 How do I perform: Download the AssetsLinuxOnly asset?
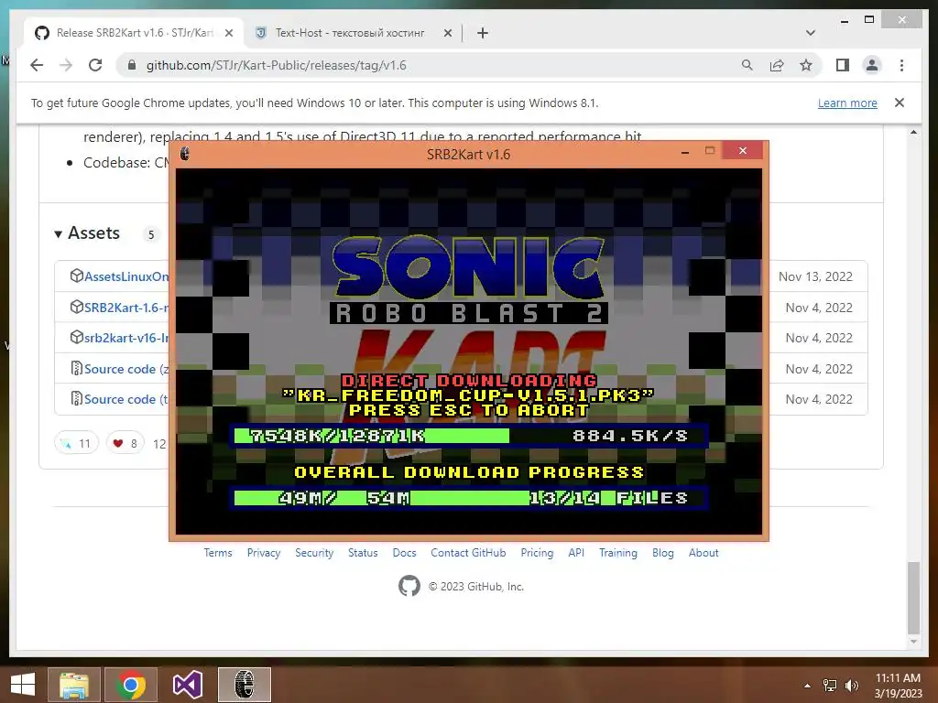point(126,276)
